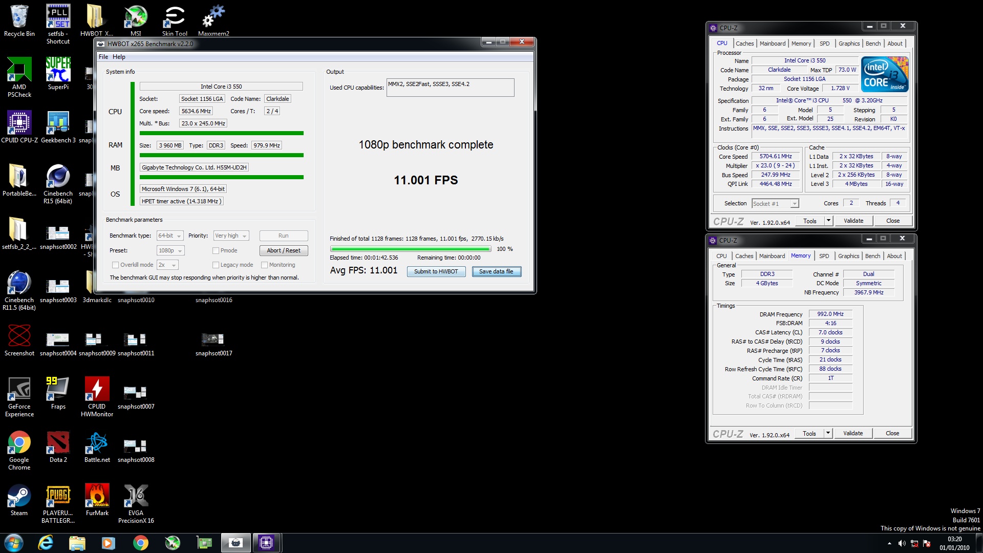
Task: Launch Steam from desktop
Action: pyautogui.click(x=19, y=499)
